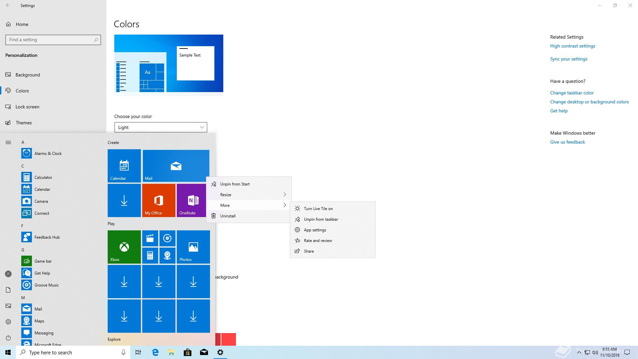Open the Power options in Start
The width and height of the screenshot is (638, 359).
pyautogui.click(x=8, y=338)
